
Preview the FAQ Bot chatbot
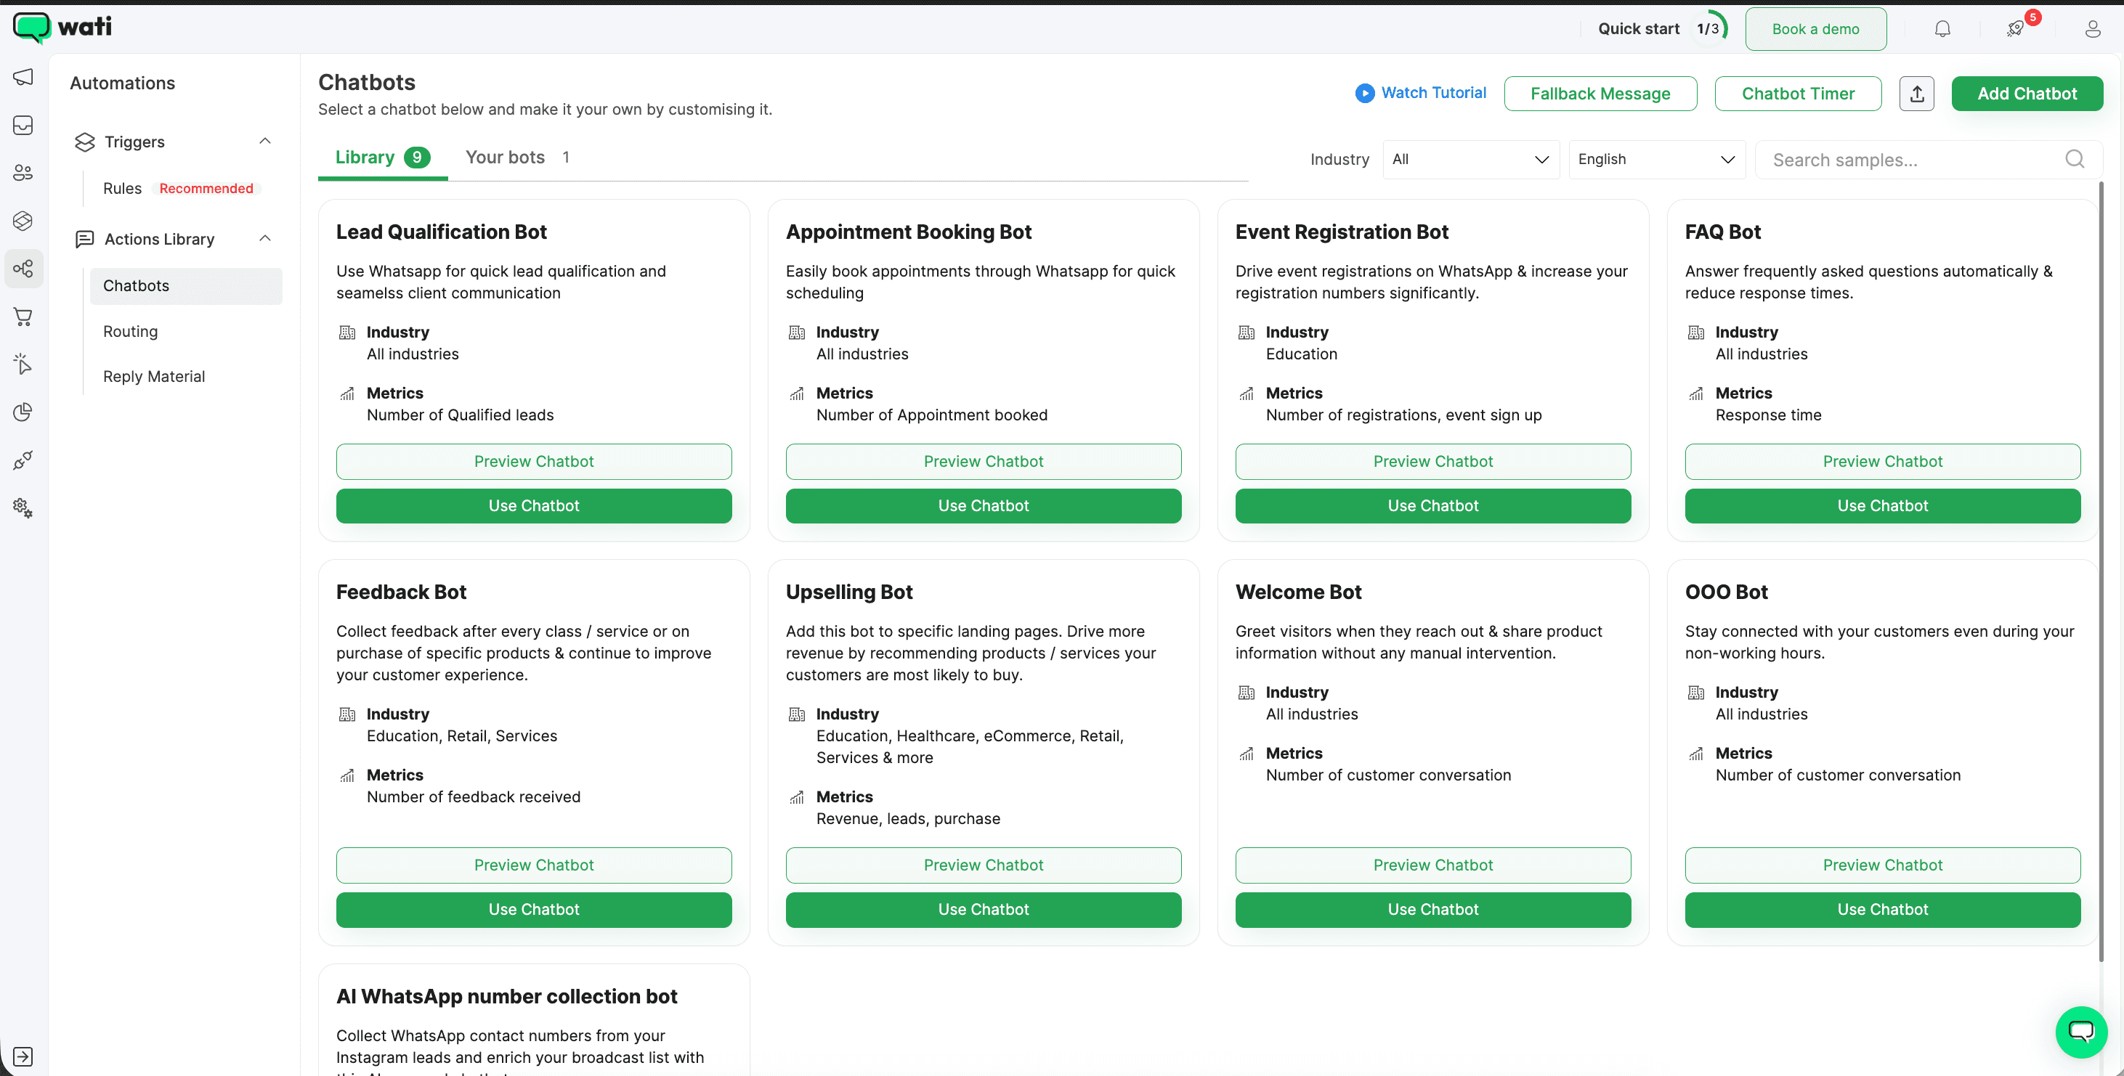(1882, 461)
